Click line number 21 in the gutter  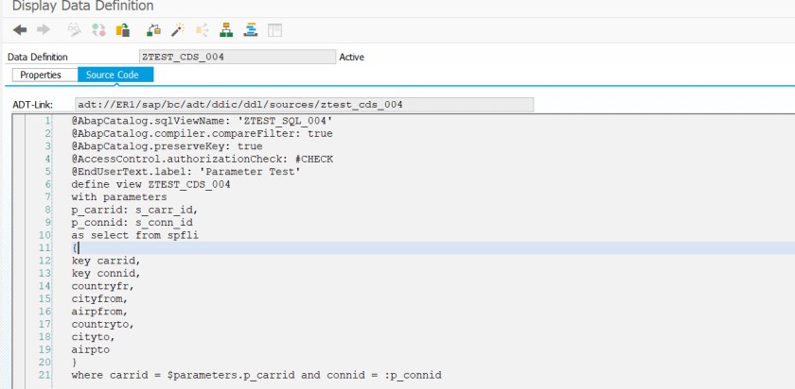pyautogui.click(x=45, y=376)
